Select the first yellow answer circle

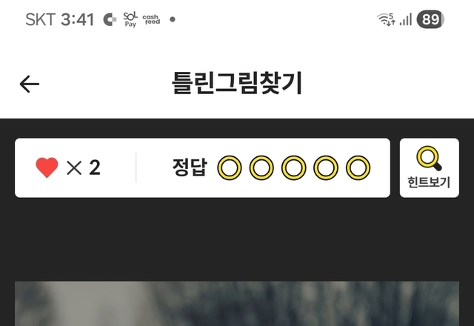tap(230, 168)
